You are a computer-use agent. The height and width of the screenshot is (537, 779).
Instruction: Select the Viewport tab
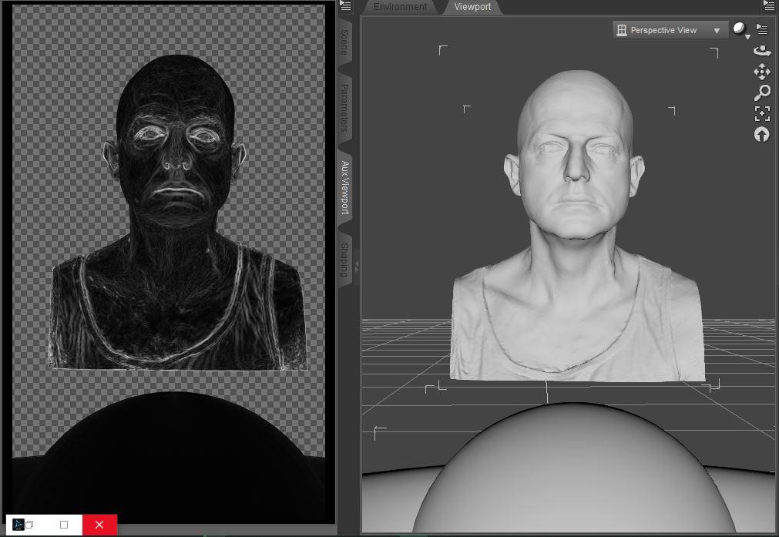pos(472,7)
